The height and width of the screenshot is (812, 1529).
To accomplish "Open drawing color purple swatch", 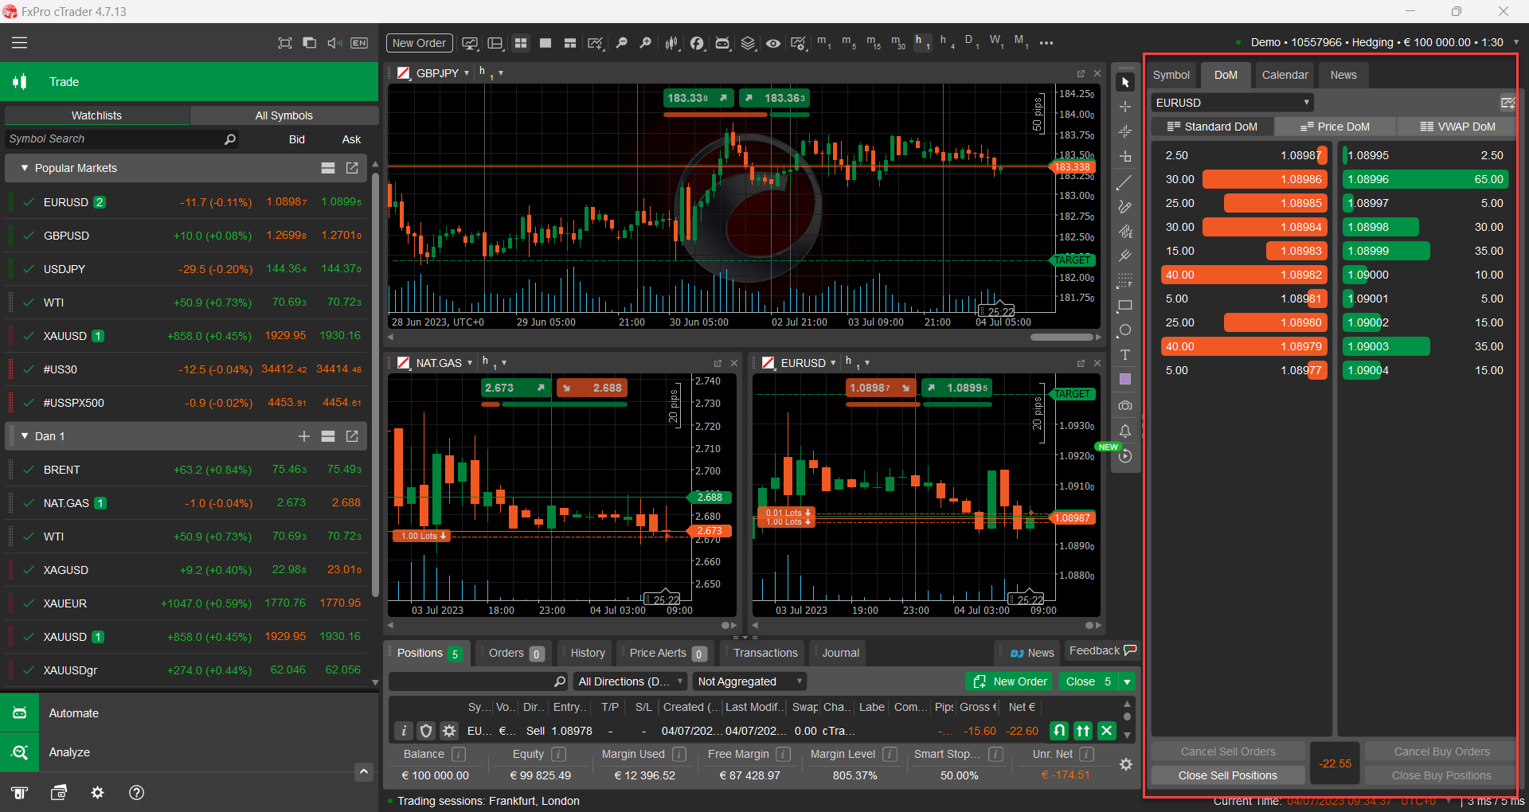I will tap(1125, 380).
